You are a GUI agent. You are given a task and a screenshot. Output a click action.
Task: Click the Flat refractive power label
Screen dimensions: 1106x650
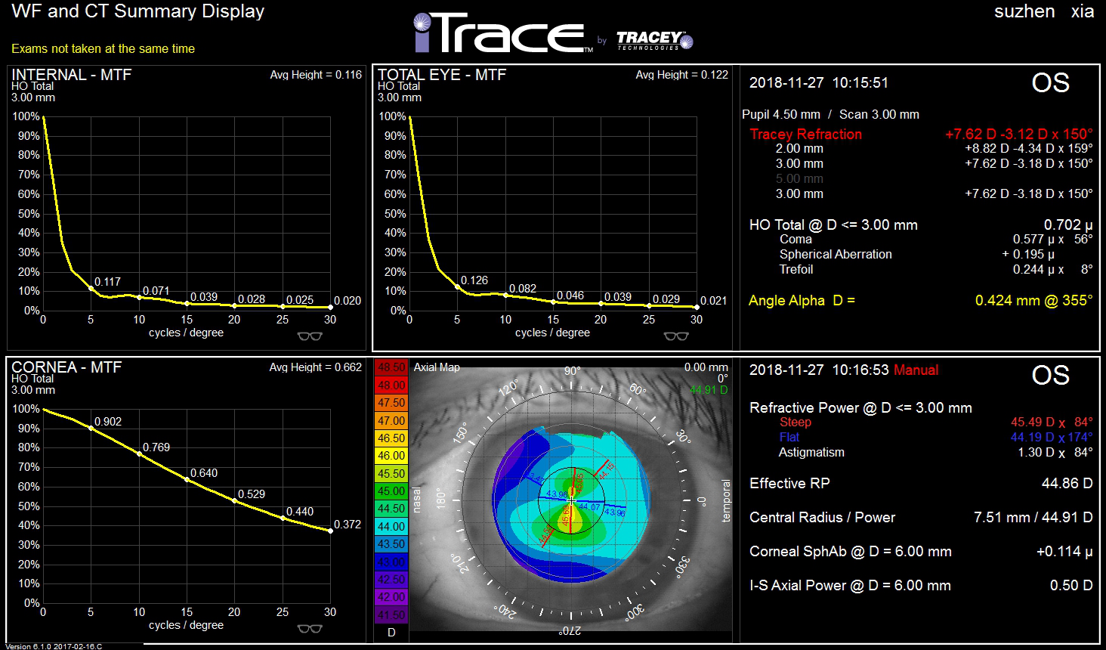(789, 438)
